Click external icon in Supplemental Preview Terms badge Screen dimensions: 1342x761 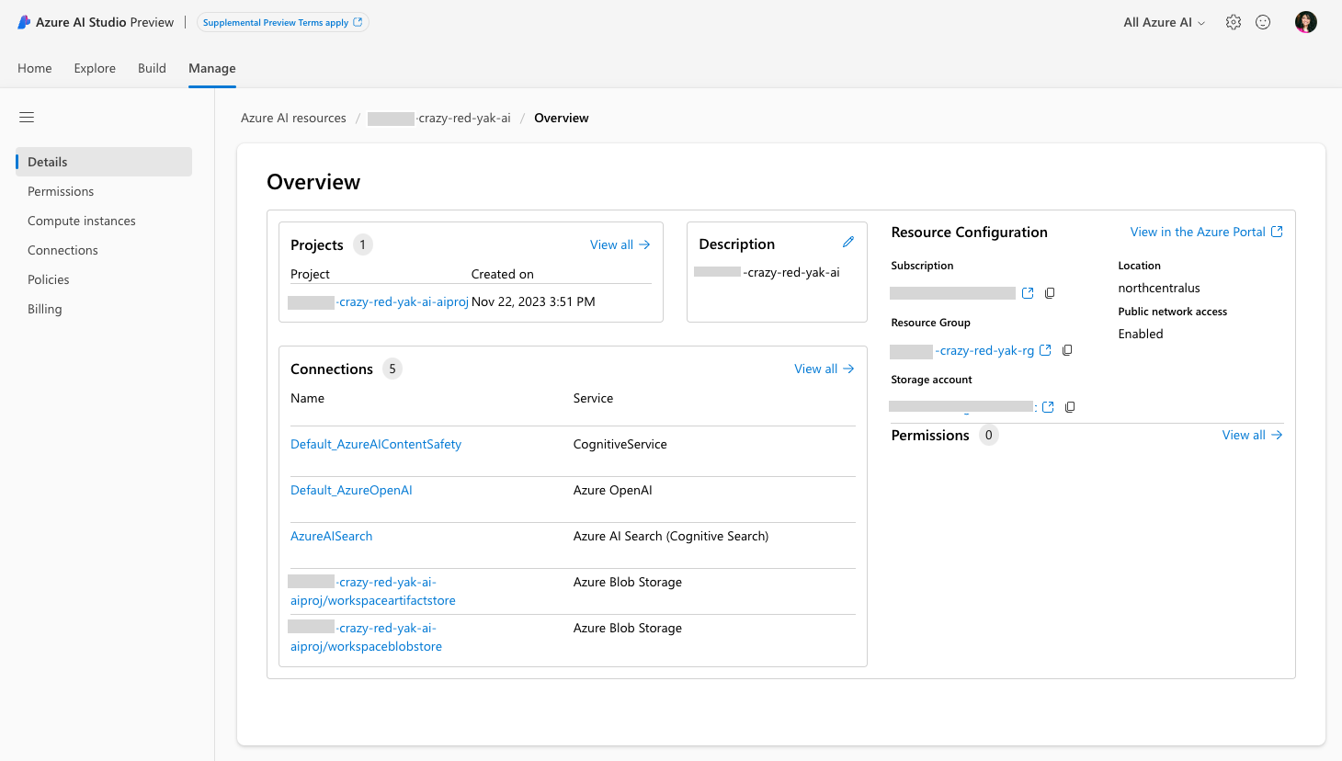click(x=358, y=22)
